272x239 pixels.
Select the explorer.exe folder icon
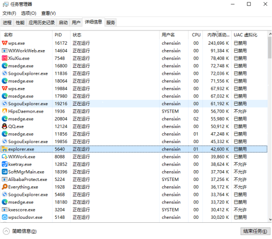(5, 149)
